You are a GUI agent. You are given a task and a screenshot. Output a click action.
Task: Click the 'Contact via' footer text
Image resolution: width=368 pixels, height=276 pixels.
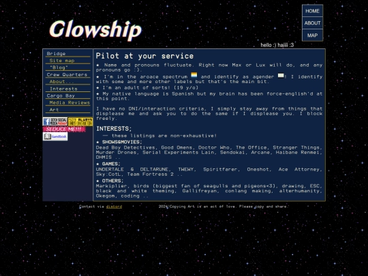[92, 206]
